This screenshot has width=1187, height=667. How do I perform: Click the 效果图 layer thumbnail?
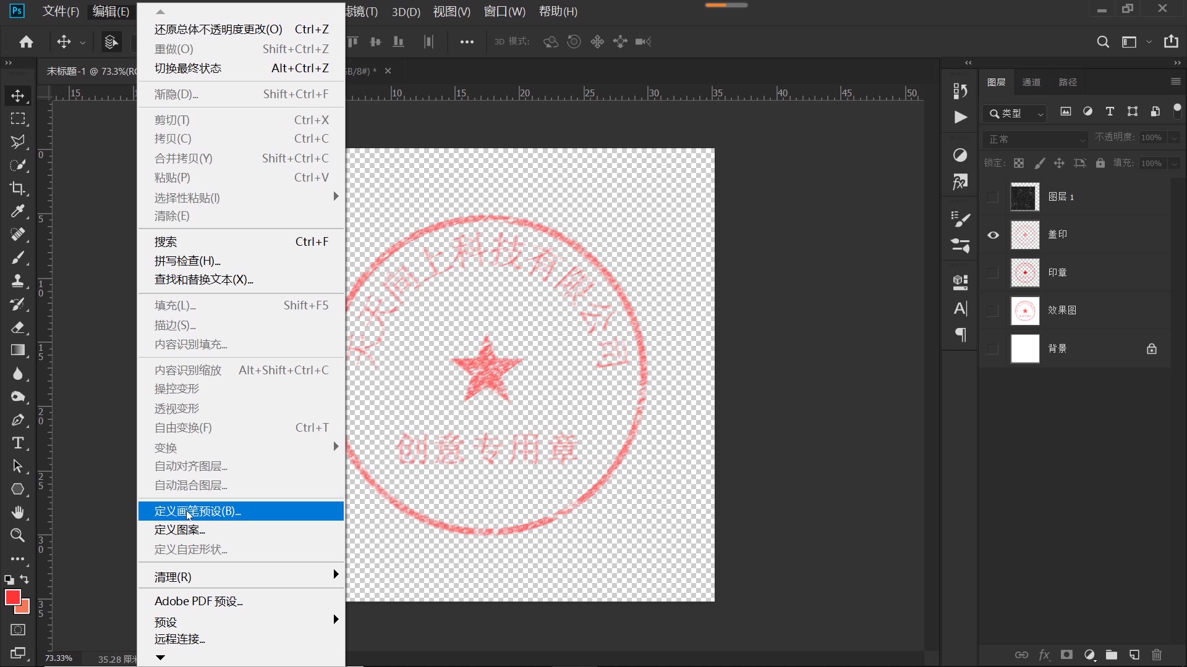coord(1024,311)
